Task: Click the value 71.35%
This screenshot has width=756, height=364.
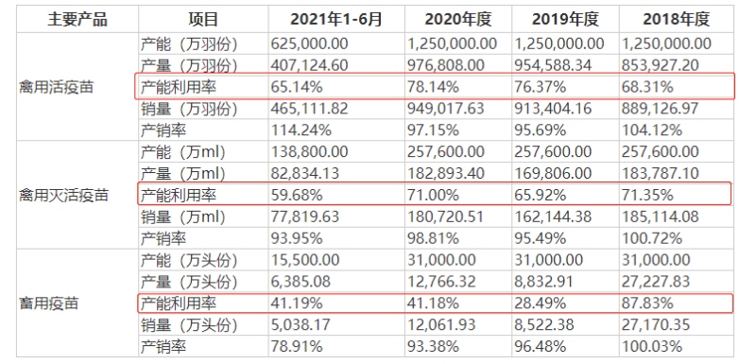Action: click(x=647, y=196)
